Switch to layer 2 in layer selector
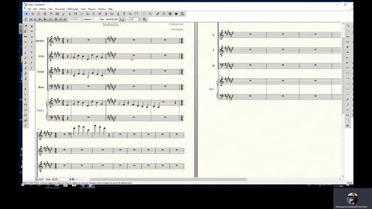The image size is (372, 209). point(38,179)
